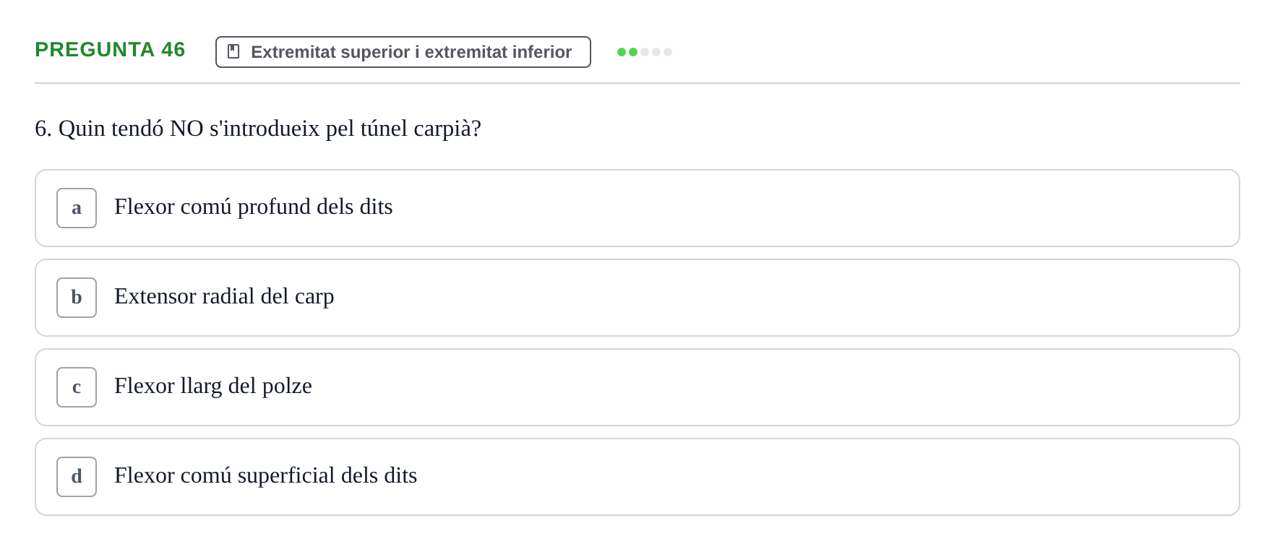Click third gray difficulty dot
The width and height of the screenshot is (1275, 552).
pyautogui.click(x=645, y=52)
